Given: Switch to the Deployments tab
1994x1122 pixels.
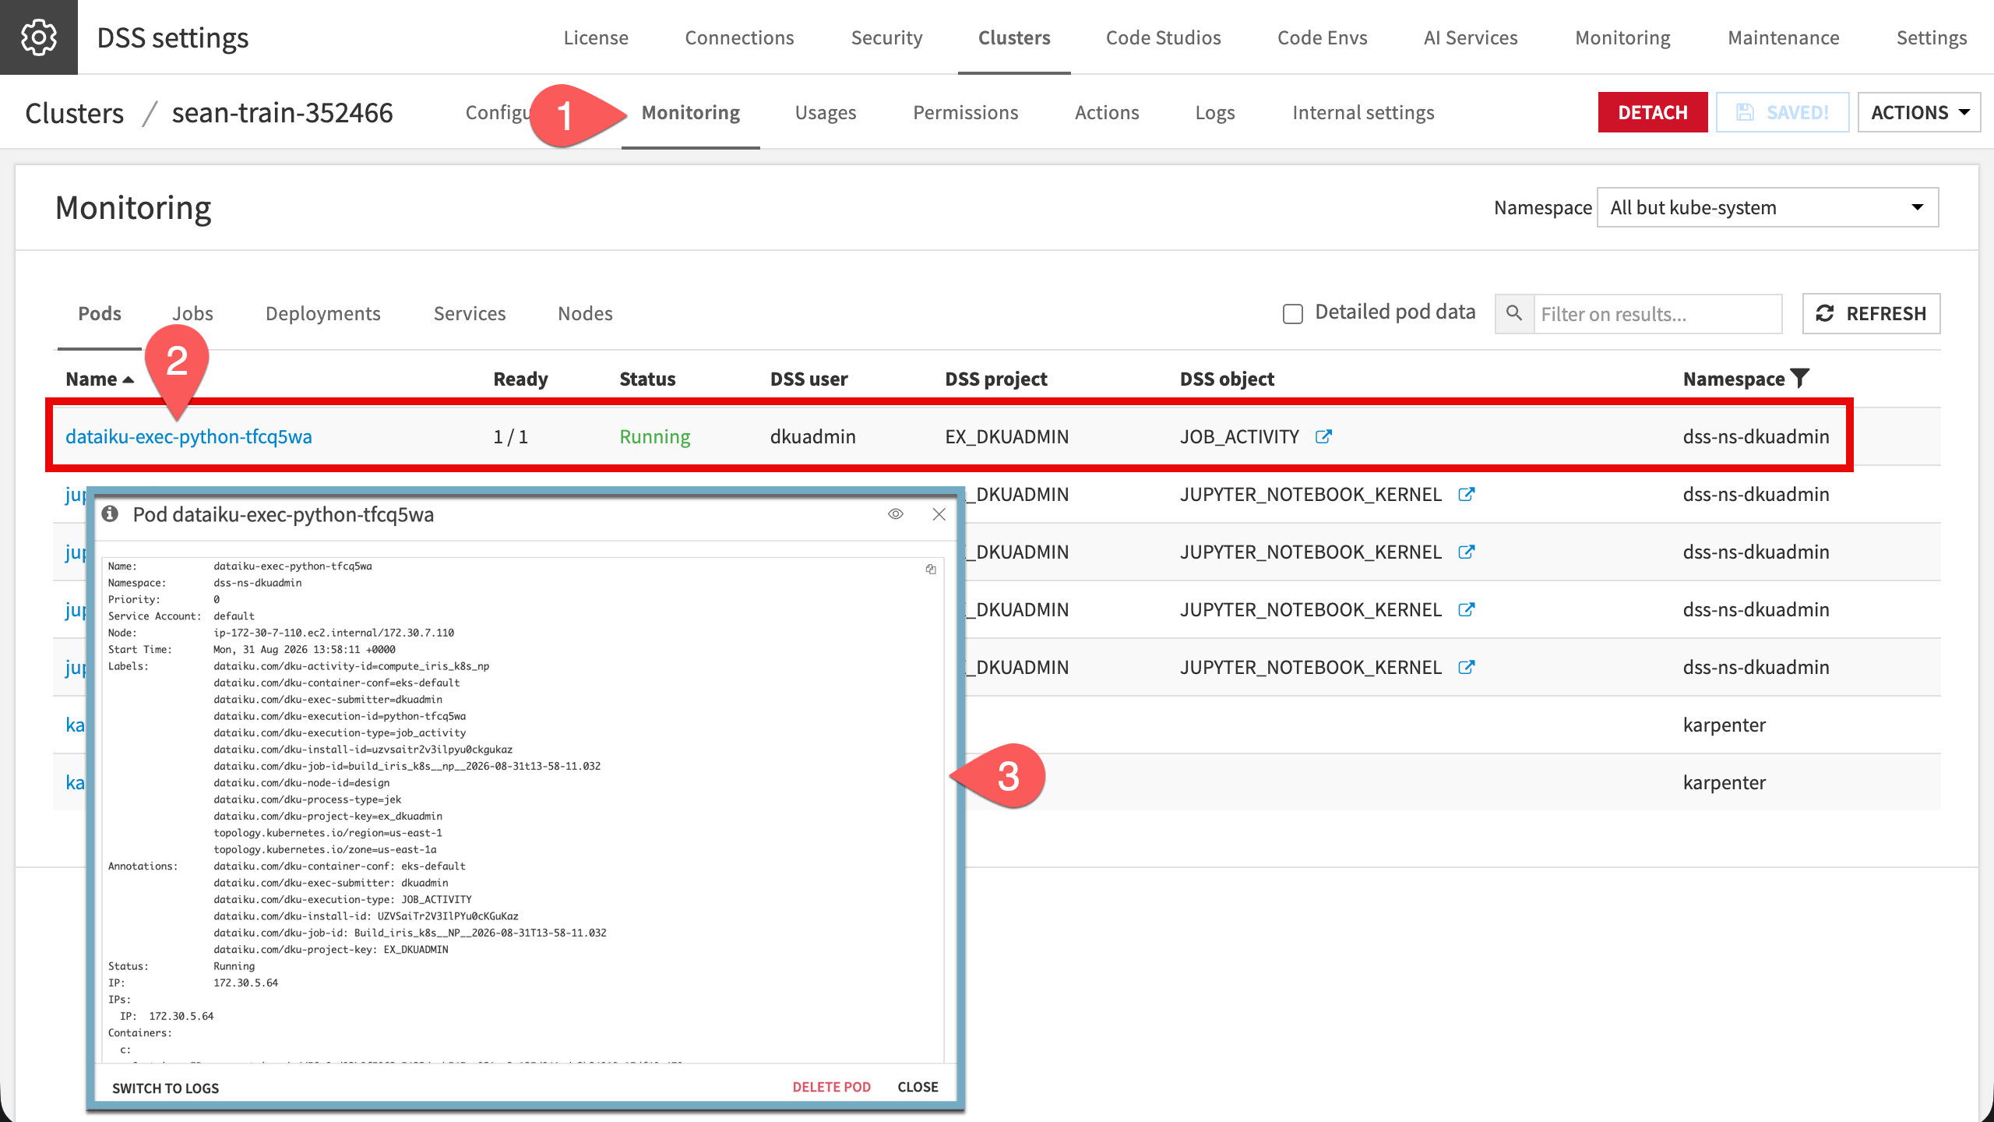Looking at the screenshot, I should coord(322,313).
